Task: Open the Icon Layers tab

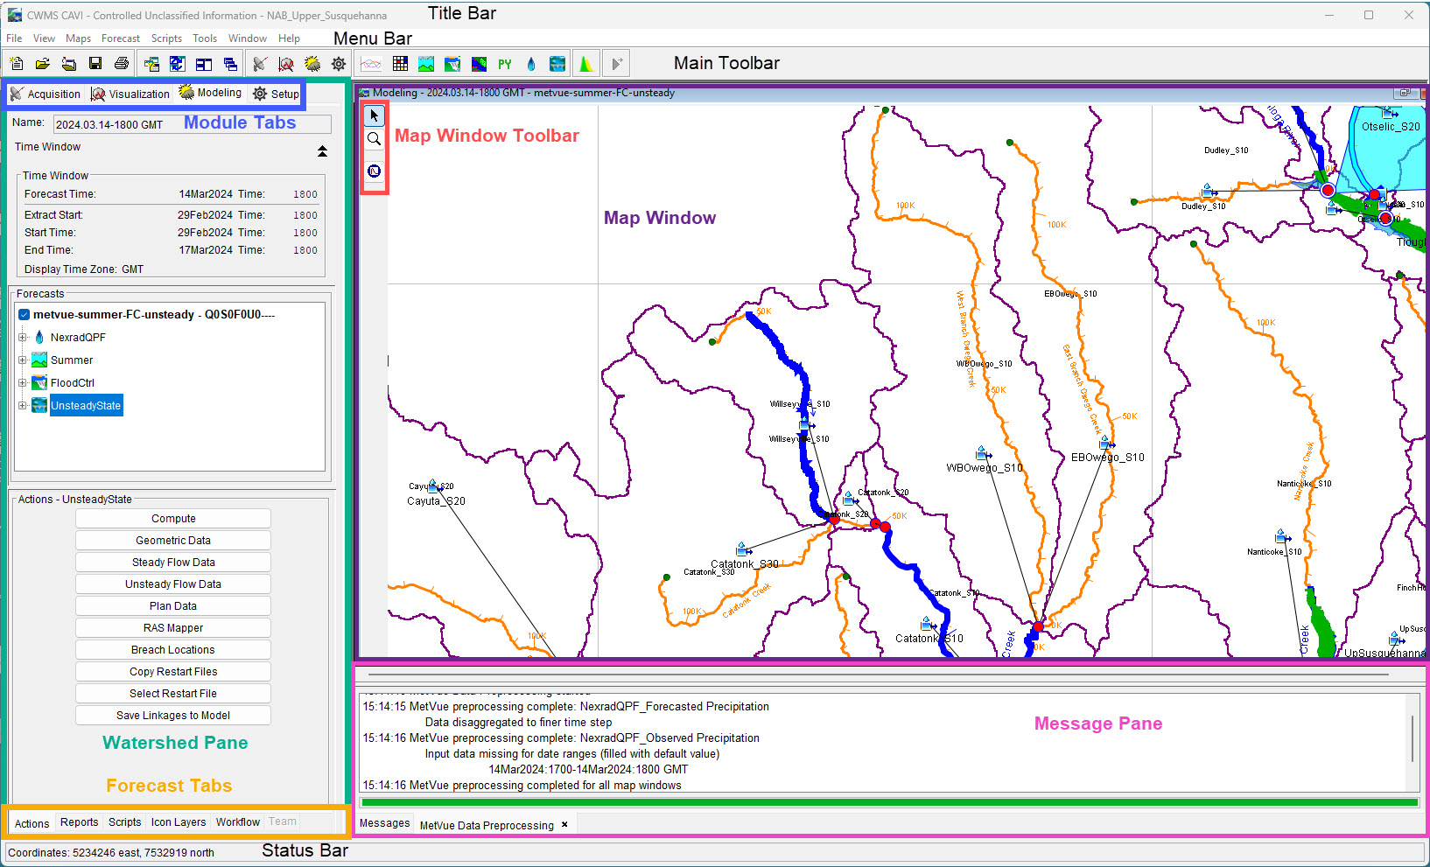Action: point(179,822)
